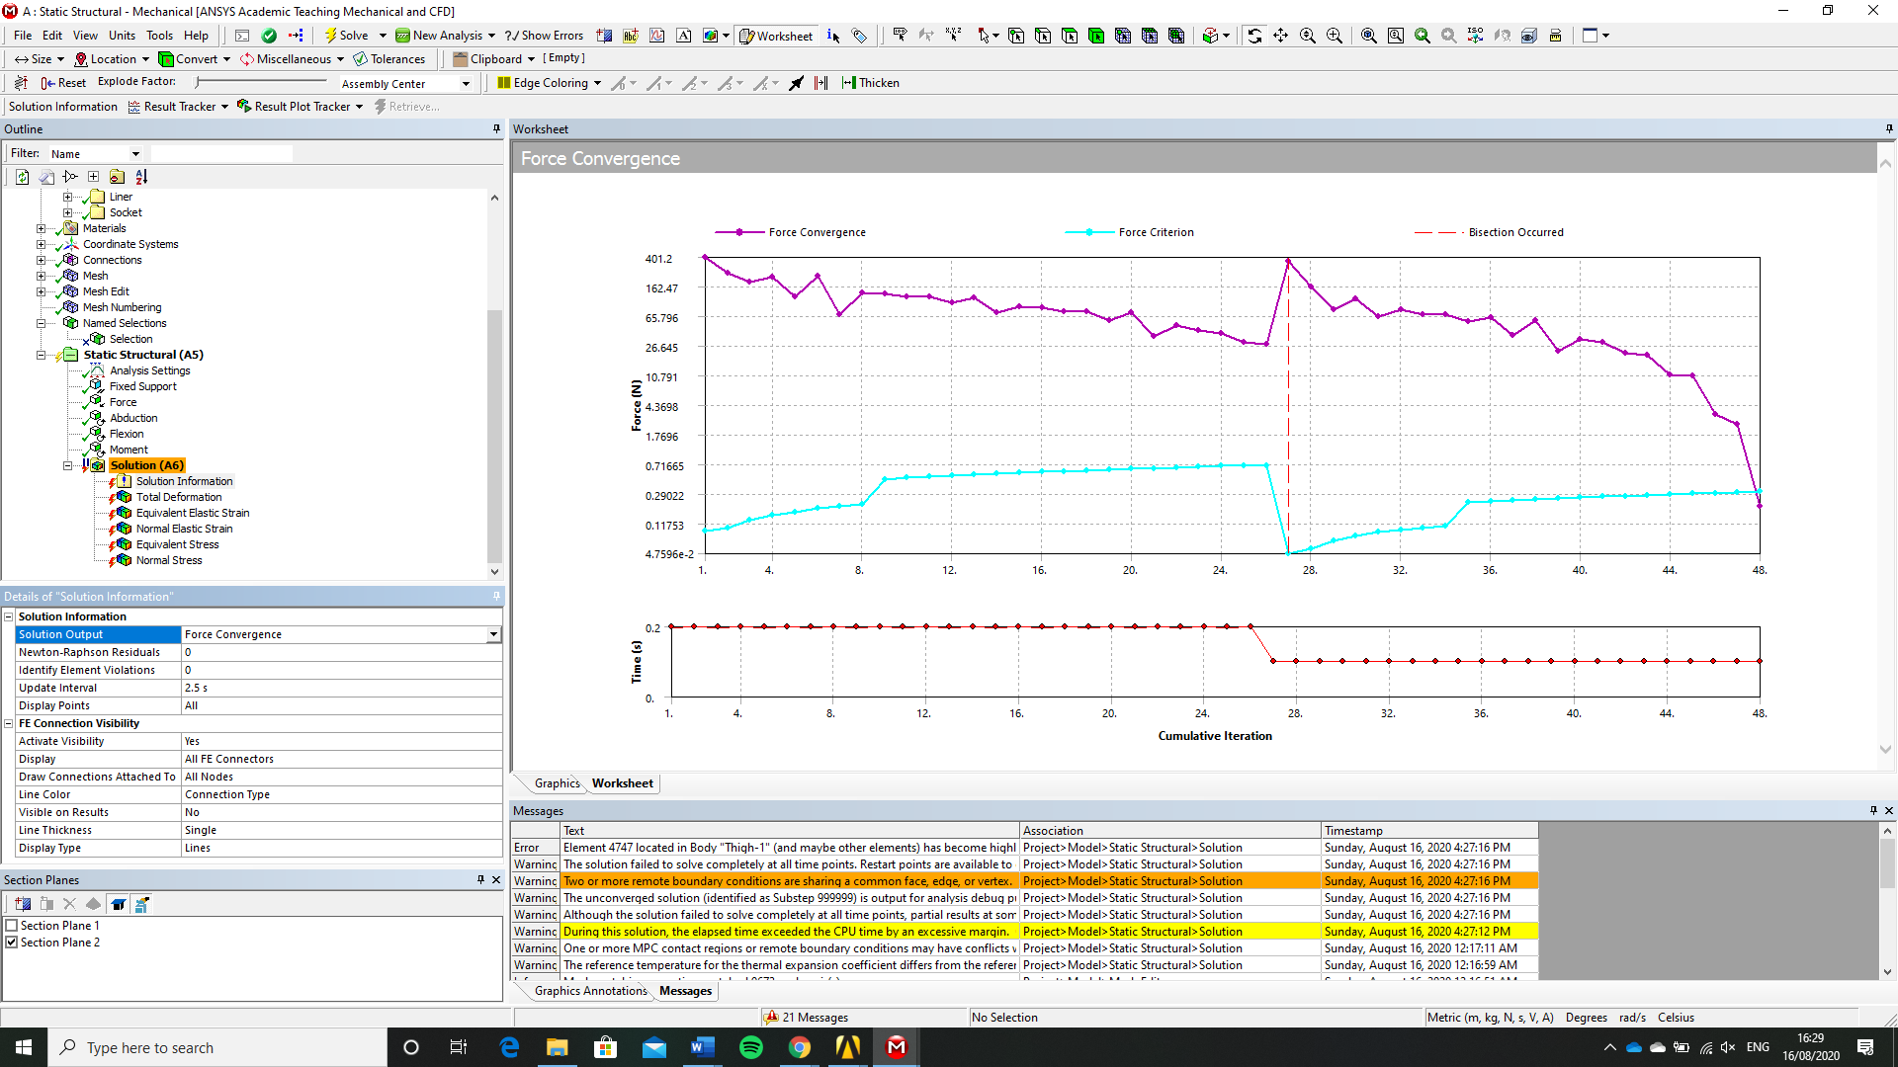Select the Pan tool icon
Image resolution: width=1898 pixels, height=1067 pixels.
(x=1281, y=36)
